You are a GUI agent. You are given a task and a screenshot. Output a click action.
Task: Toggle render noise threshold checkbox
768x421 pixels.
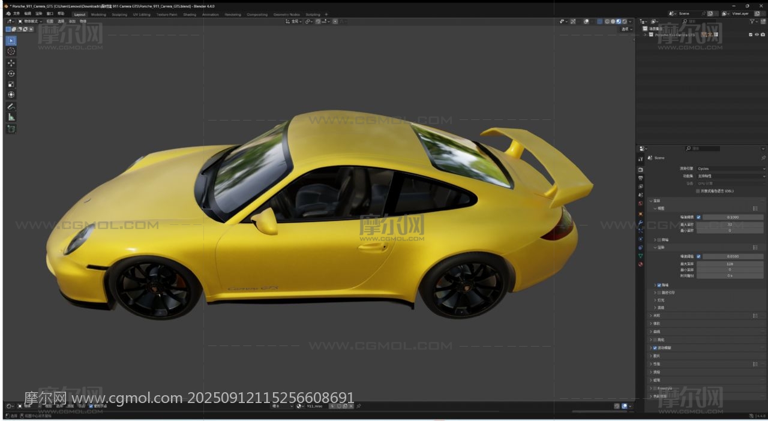click(x=698, y=256)
